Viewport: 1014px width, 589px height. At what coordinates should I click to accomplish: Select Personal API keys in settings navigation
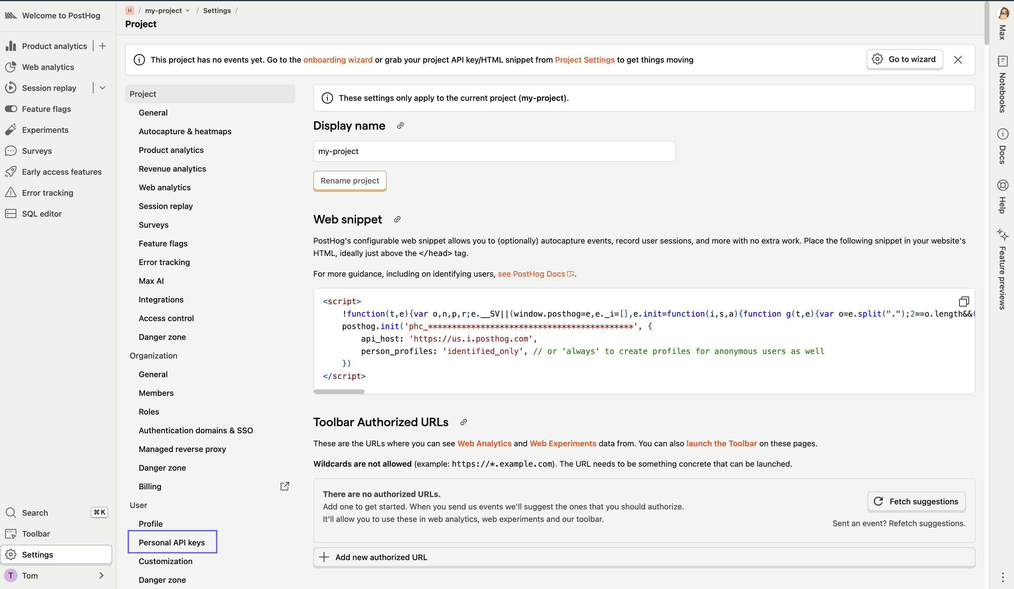pyautogui.click(x=171, y=542)
